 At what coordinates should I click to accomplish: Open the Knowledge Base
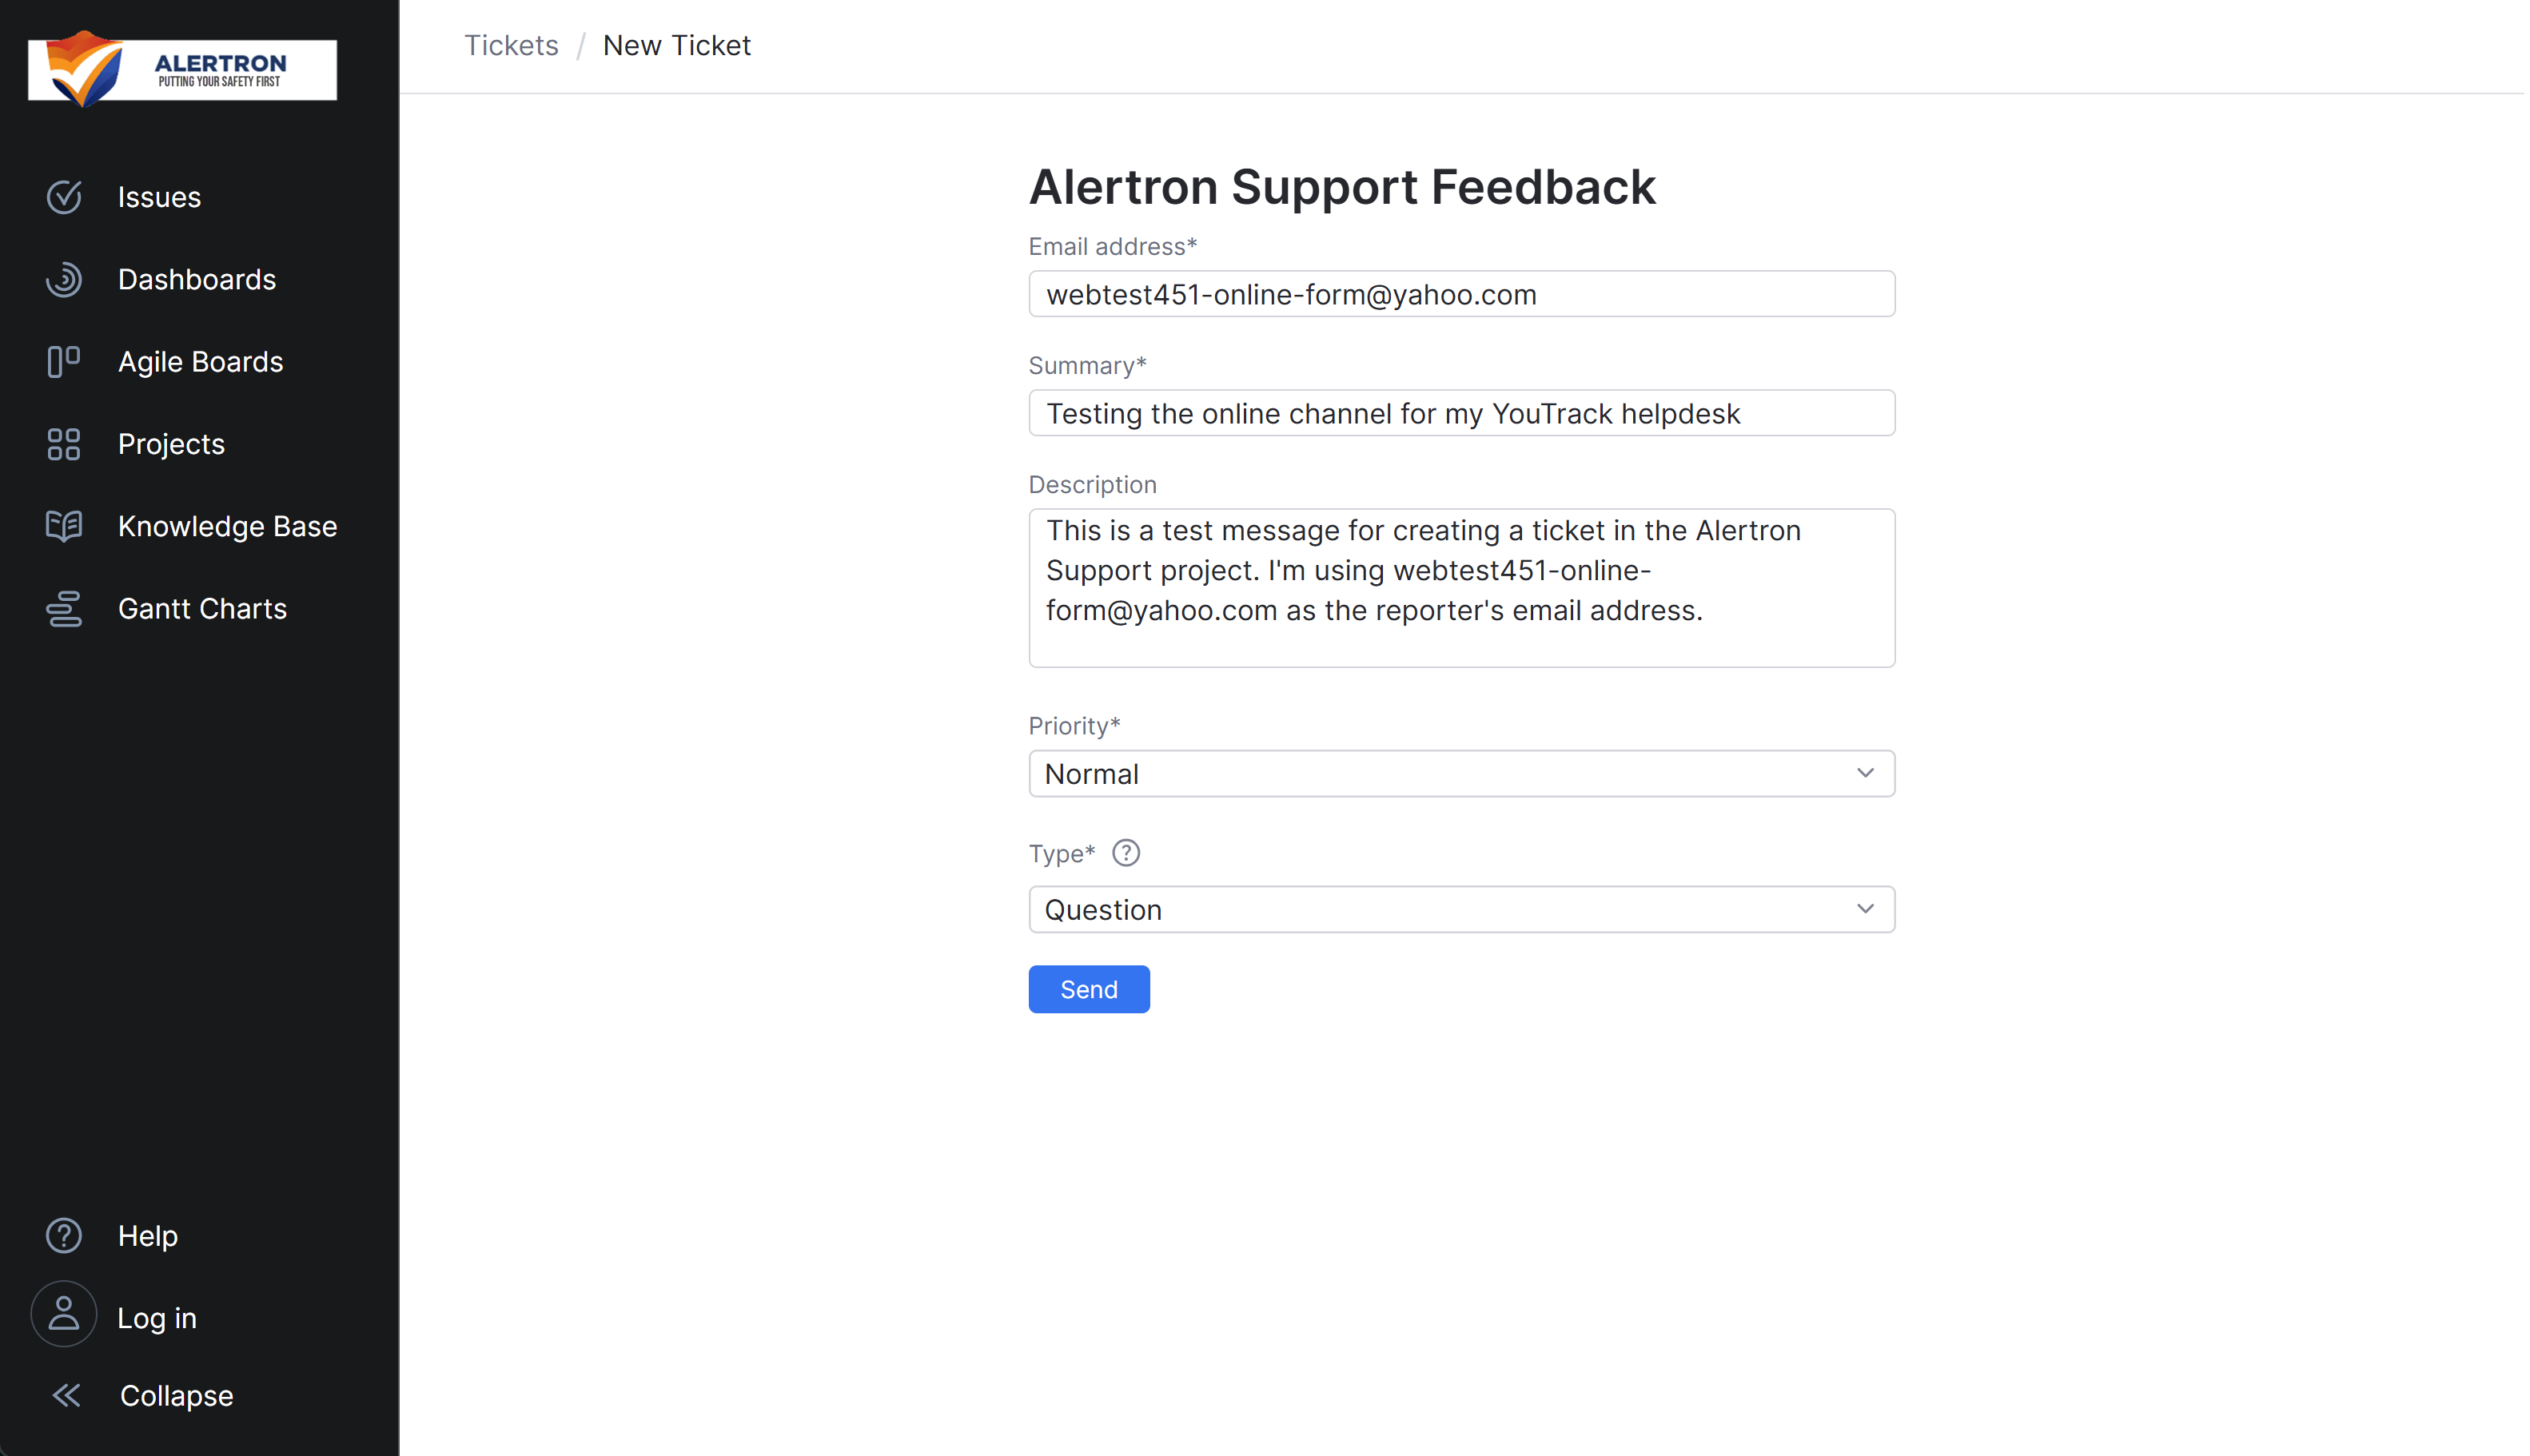coord(228,526)
